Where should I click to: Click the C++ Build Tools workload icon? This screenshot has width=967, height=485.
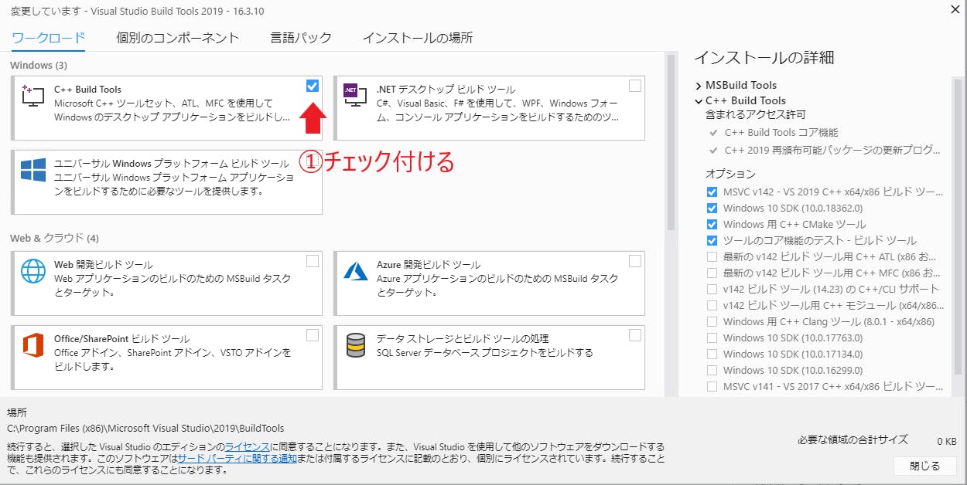[32, 94]
